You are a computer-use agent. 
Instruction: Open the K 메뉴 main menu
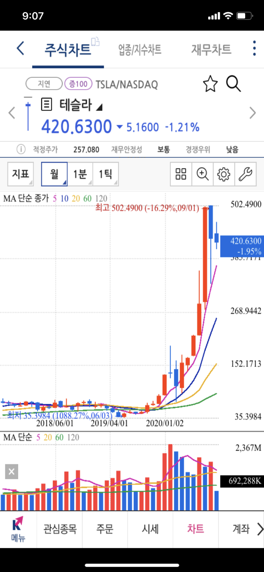[x=18, y=529]
